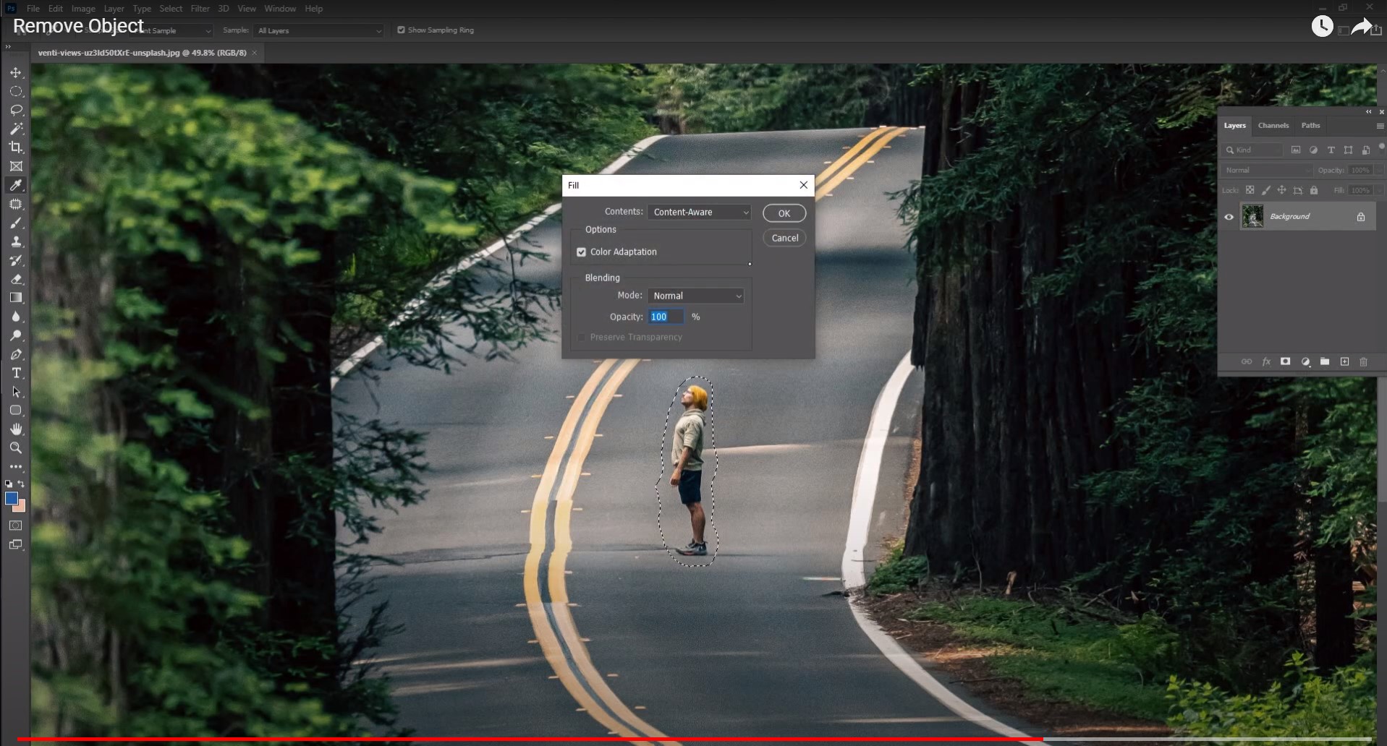Image resolution: width=1387 pixels, height=746 pixels.
Task: Click the link layers icon
Action: coord(1247,361)
